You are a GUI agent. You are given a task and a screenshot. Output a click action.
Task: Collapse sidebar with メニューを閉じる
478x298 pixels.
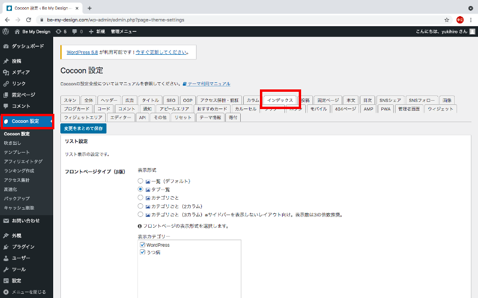(x=27, y=292)
